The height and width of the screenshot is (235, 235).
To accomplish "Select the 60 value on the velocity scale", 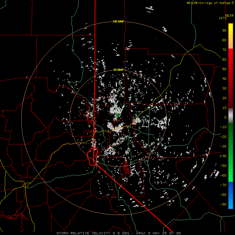I will [x=224, y=60].
